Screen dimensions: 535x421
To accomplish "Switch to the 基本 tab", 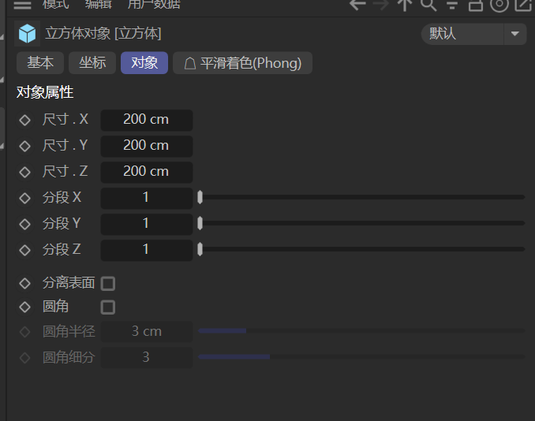I will tap(40, 63).
